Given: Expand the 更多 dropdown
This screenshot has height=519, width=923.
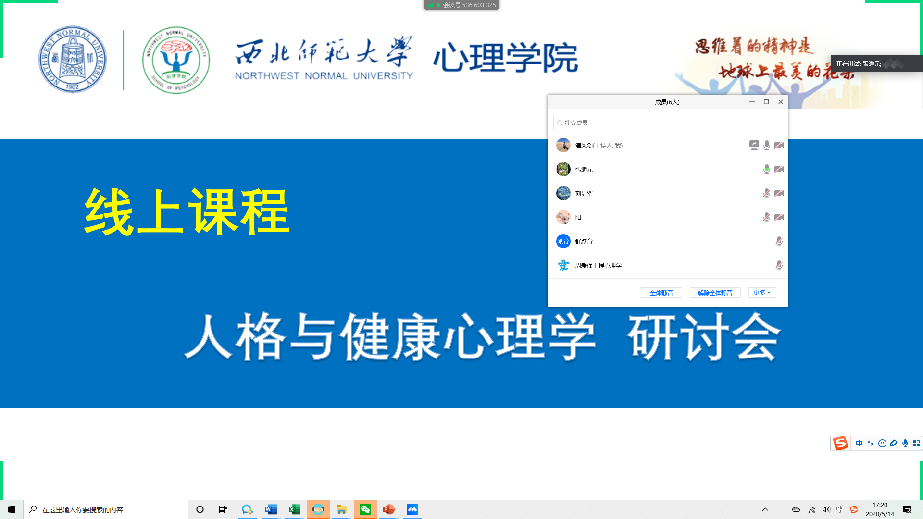Looking at the screenshot, I should (762, 293).
